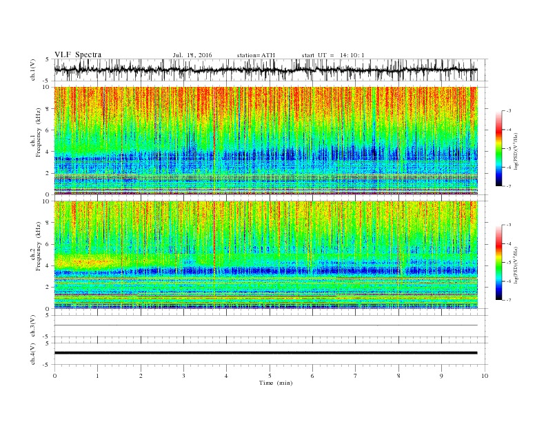Click the ch.2 spectrogram color scale bar
The image size is (546, 422).
click(498, 262)
